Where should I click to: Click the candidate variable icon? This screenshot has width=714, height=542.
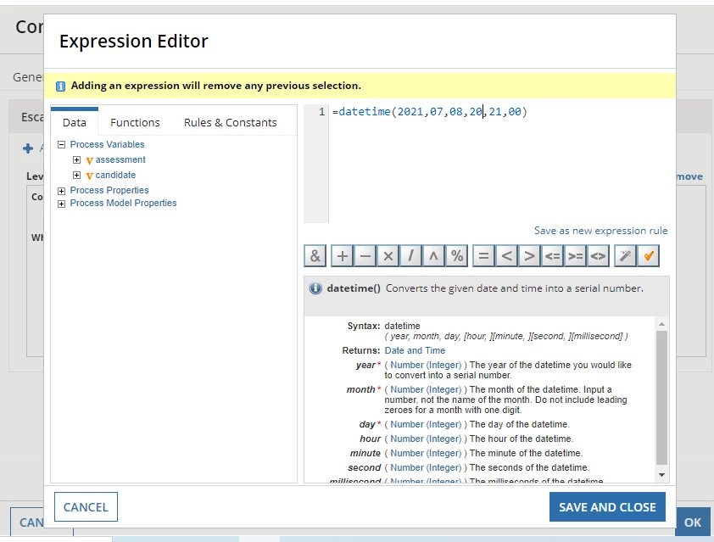click(89, 176)
